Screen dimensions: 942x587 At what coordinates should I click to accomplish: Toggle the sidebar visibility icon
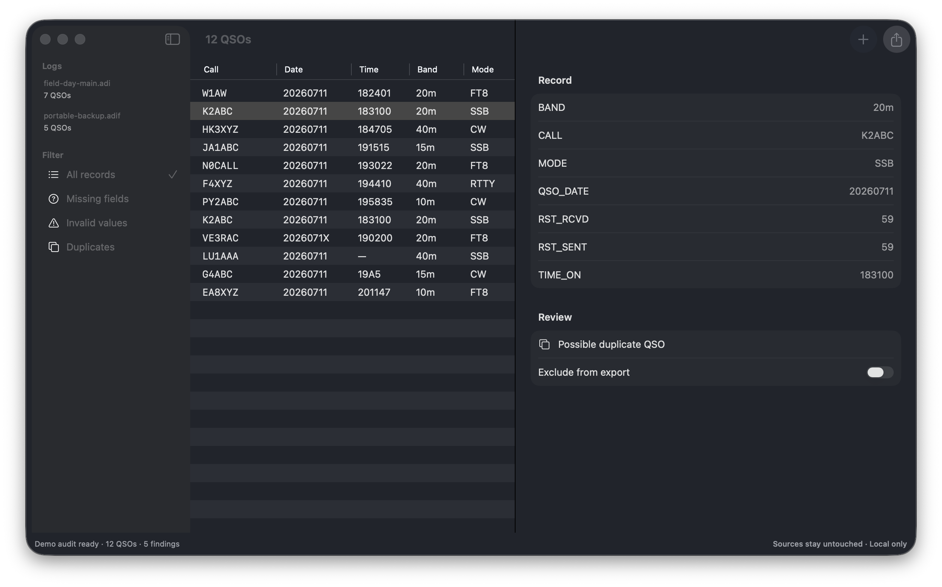click(172, 39)
